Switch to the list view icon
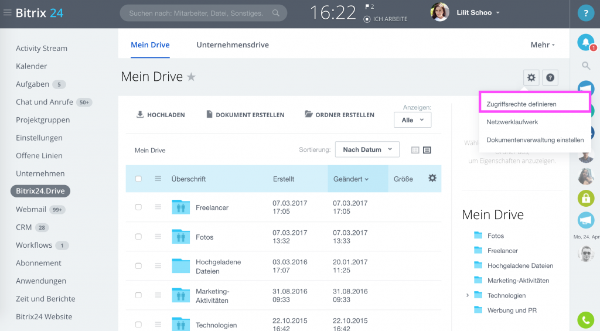600x331 pixels. click(x=427, y=150)
